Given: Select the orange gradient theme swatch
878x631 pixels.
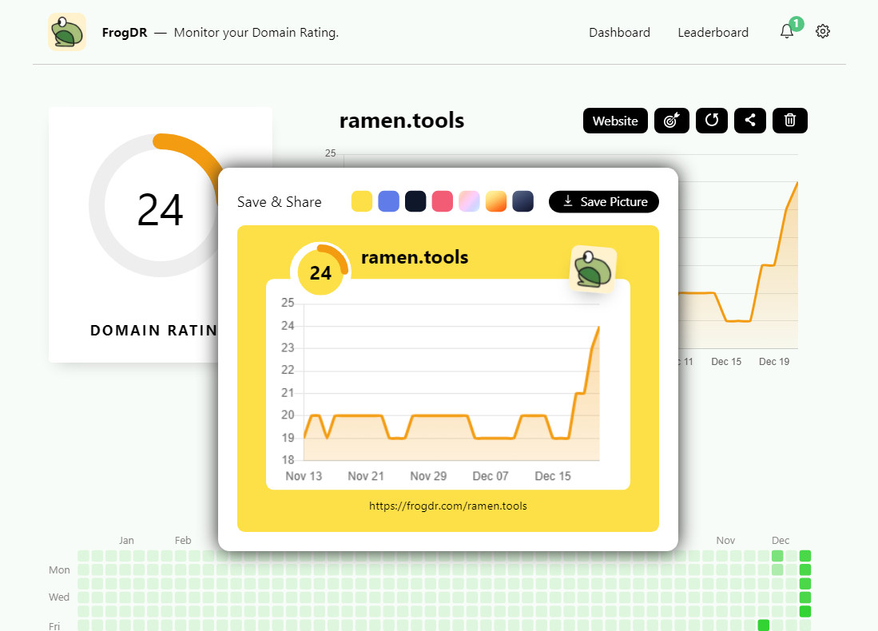Looking at the screenshot, I should tap(496, 201).
